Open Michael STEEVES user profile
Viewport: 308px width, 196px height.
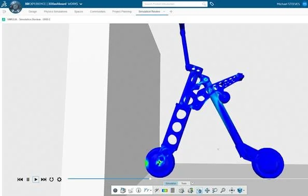(x=288, y=4)
